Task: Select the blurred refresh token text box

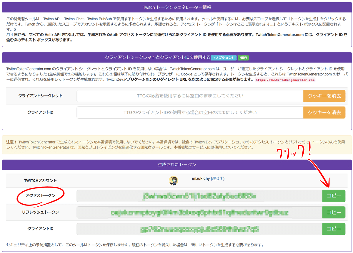Action: pyautogui.click(x=199, y=212)
